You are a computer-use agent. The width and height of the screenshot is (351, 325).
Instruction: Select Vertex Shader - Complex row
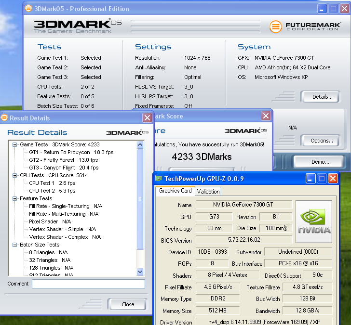coord(65,237)
